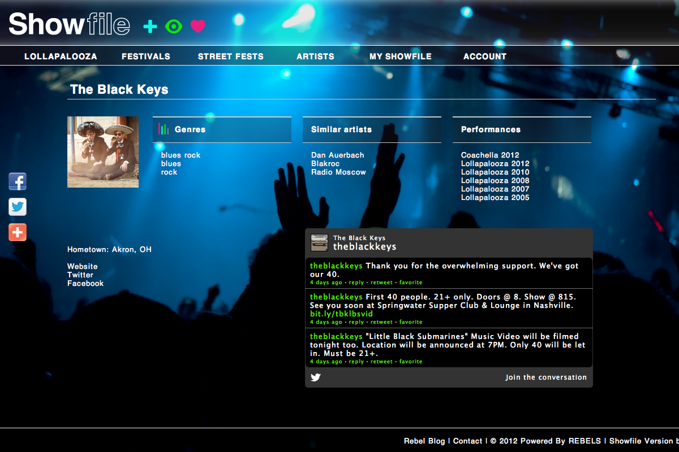Click the green eye icon in header

pos(174,26)
